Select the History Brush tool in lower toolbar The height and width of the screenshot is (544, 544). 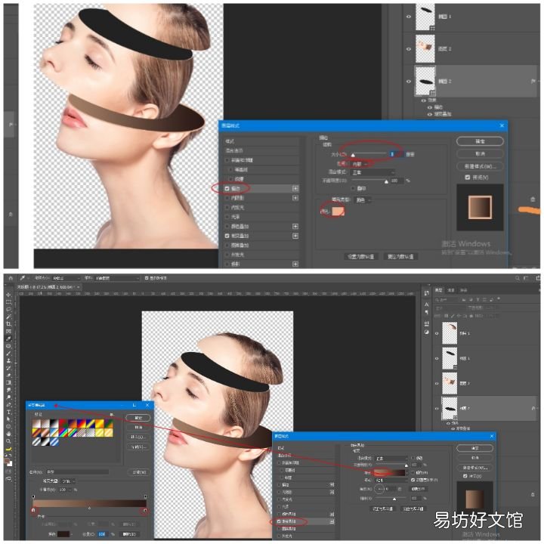(x=8, y=368)
